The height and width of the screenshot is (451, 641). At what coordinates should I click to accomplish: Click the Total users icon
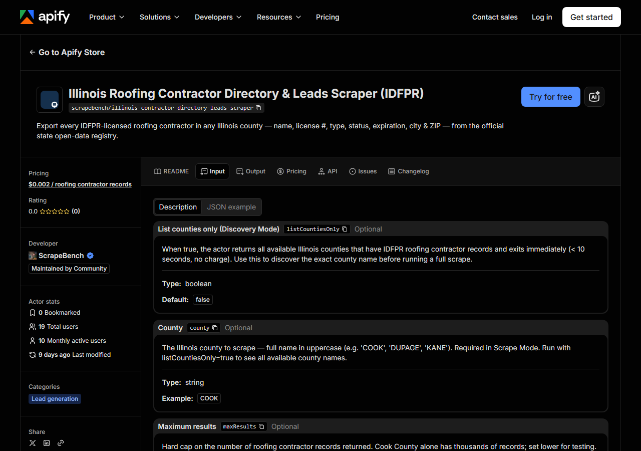tap(33, 327)
